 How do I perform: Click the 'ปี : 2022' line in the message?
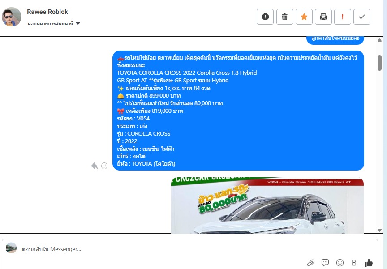[127, 141]
